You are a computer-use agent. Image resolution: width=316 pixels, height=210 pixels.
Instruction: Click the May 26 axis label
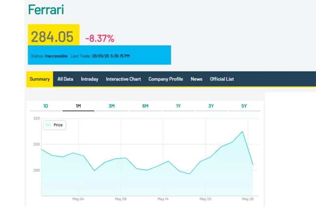pyautogui.click(x=248, y=199)
